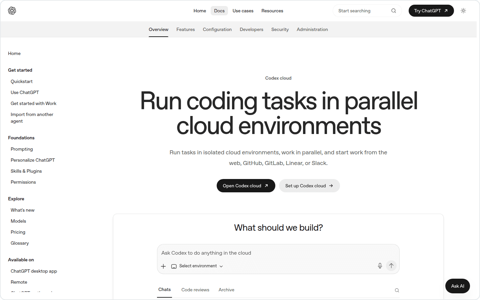Switch to the Security tab
The width and height of the screenshot is (480, 300).
[280, 29]
